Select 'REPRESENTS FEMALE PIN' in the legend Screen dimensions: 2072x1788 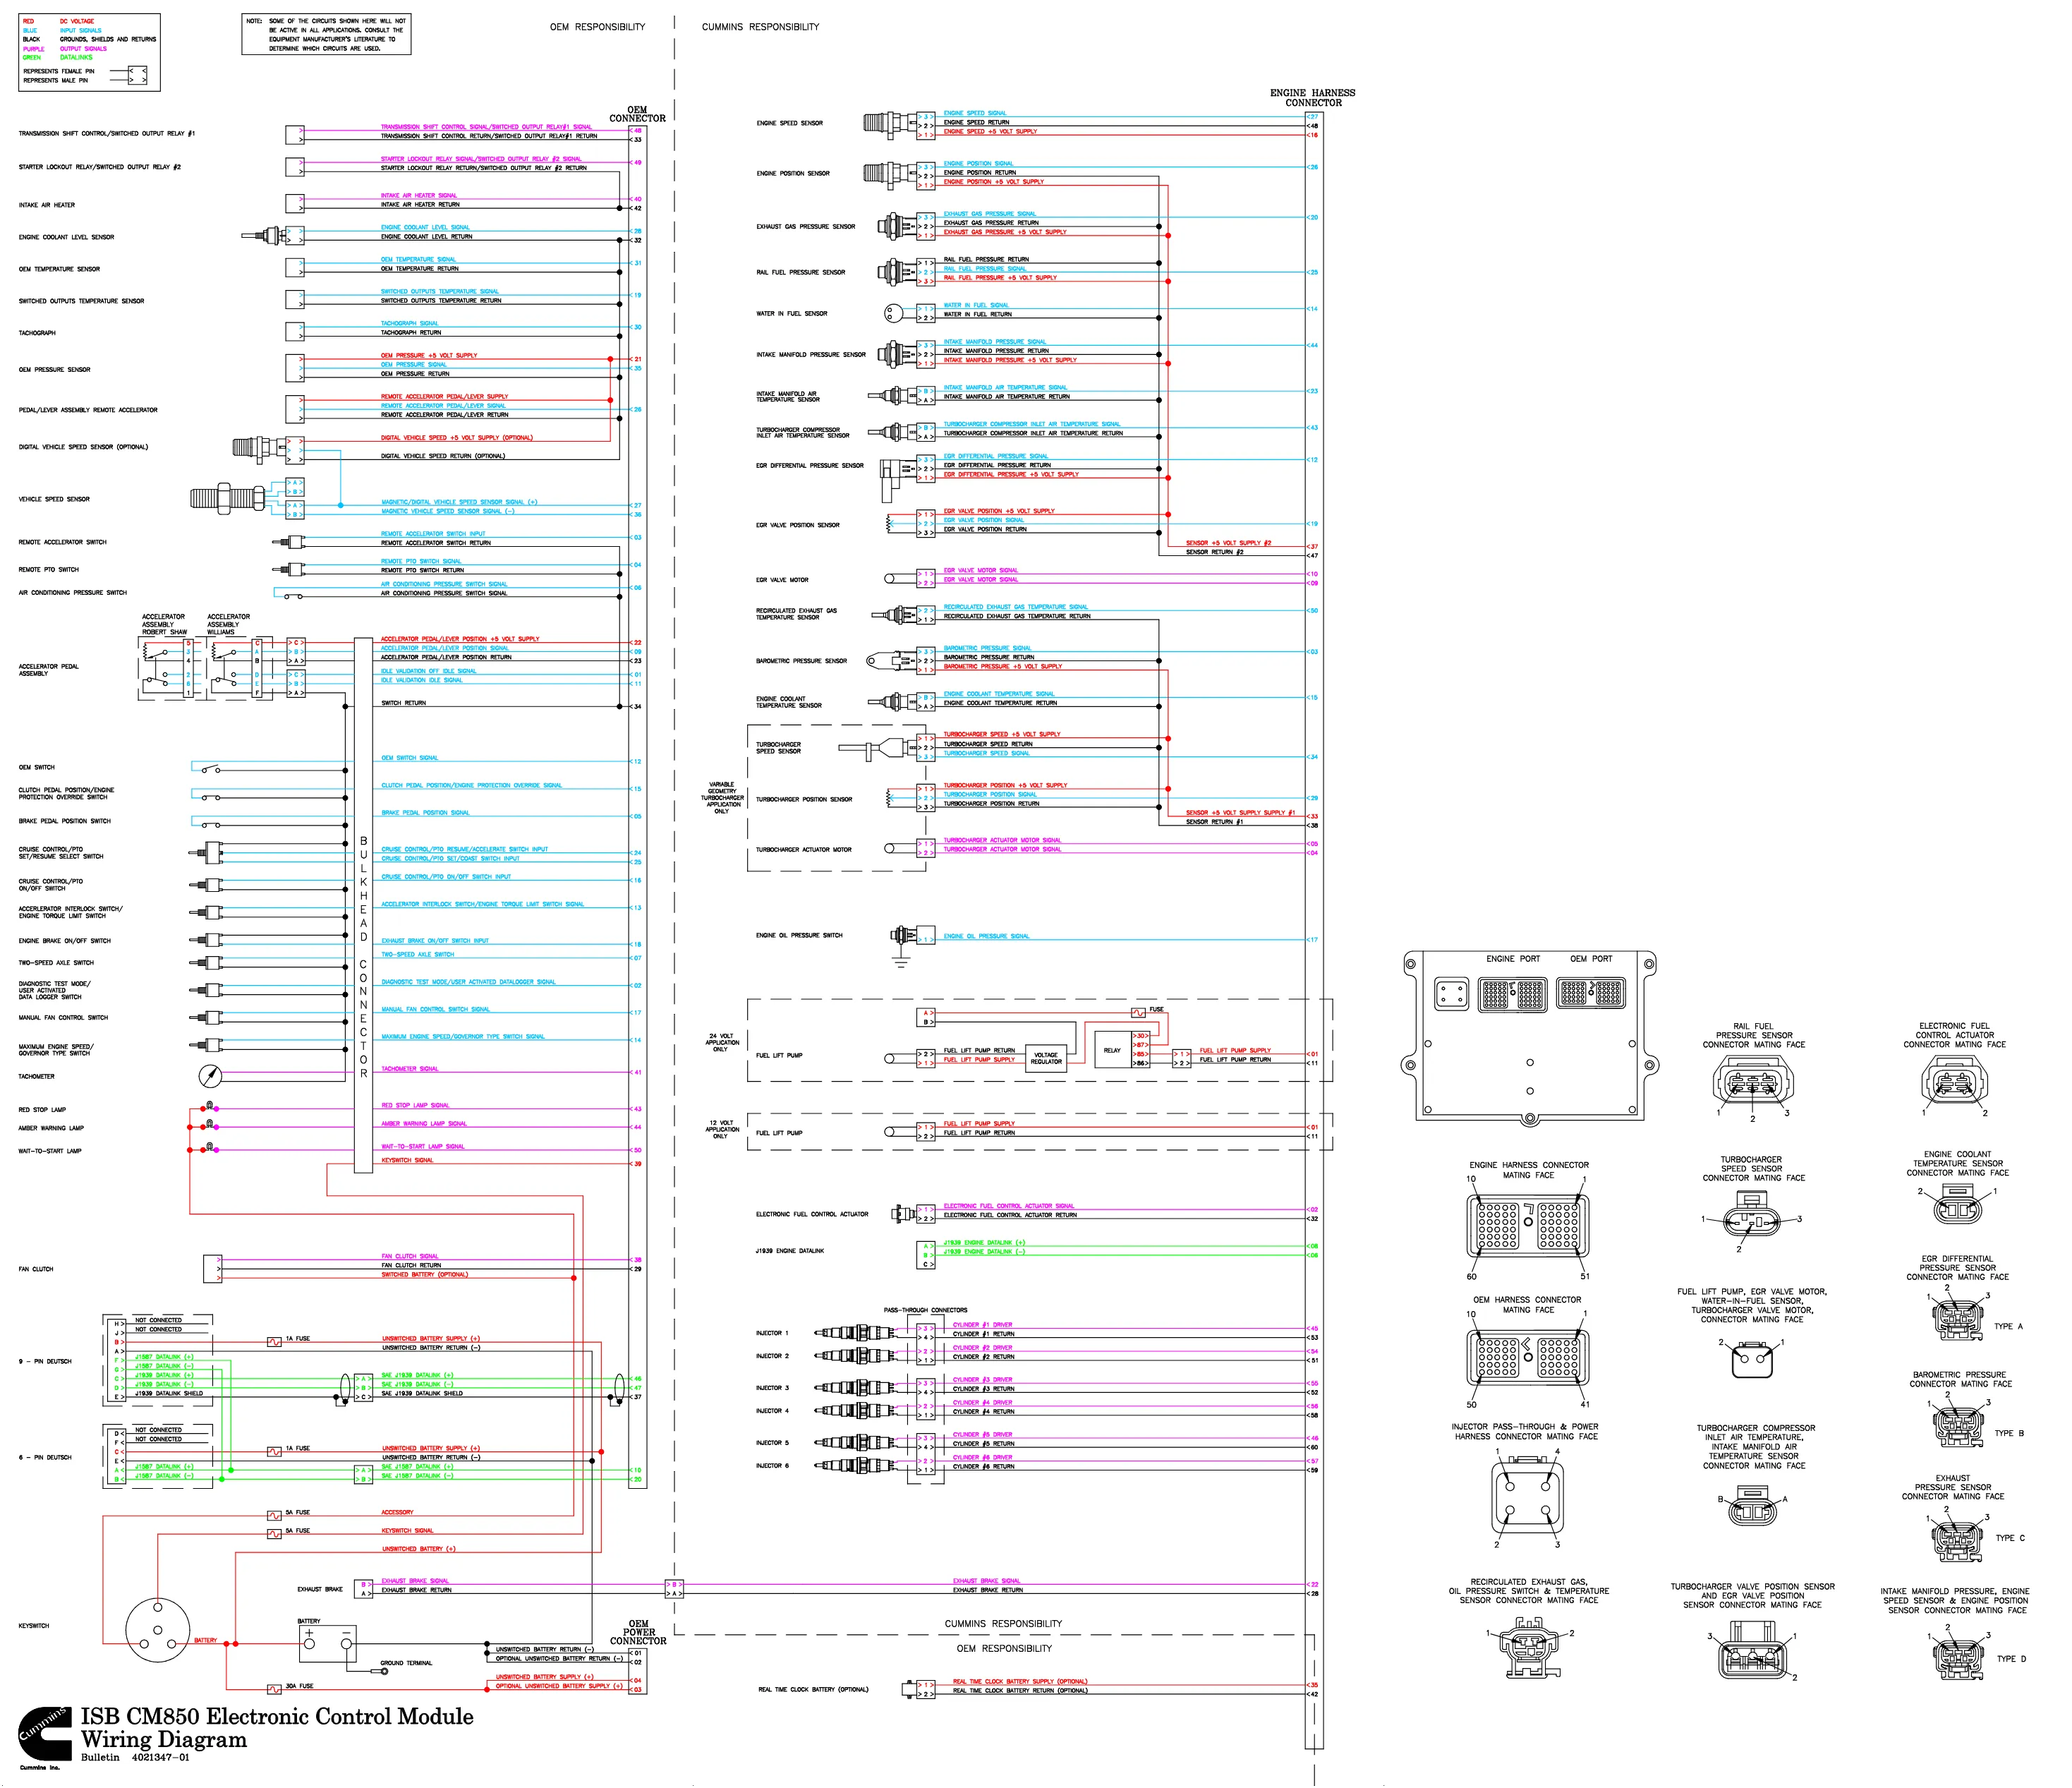tap(59, 71)
